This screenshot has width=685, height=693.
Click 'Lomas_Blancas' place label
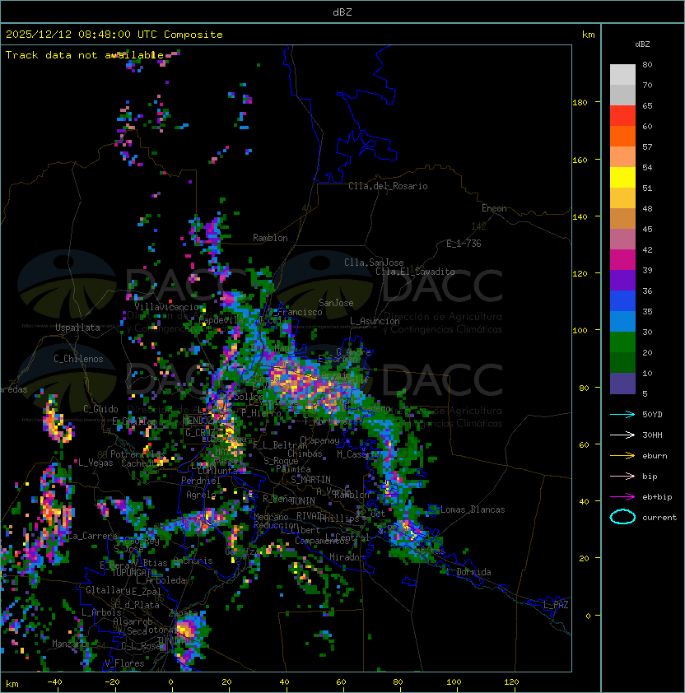pyautogui.click(x=473, y=509)
